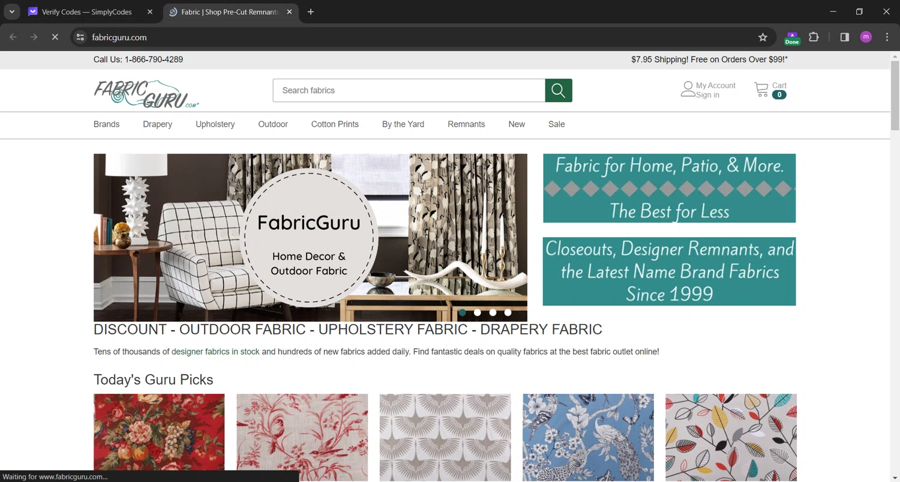
Task: Click the Today's Guru Picks heading
Action: [154, 380]
